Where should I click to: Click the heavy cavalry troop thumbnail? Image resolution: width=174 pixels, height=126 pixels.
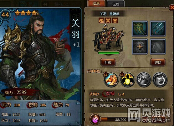click(108, 38)
